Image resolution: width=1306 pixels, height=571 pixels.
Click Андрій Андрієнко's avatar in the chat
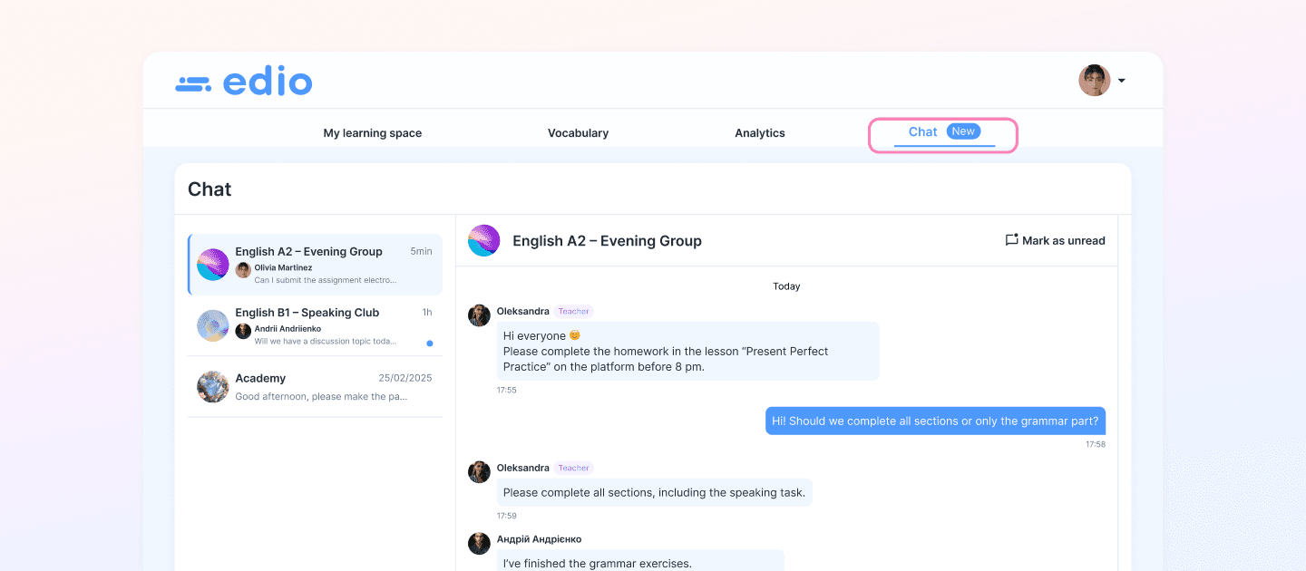point(479,543)
